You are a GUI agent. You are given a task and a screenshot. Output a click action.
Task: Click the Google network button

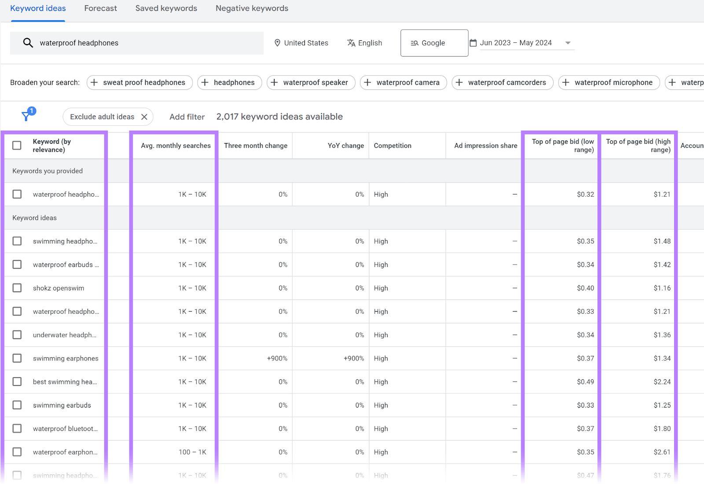pos(434,43)
